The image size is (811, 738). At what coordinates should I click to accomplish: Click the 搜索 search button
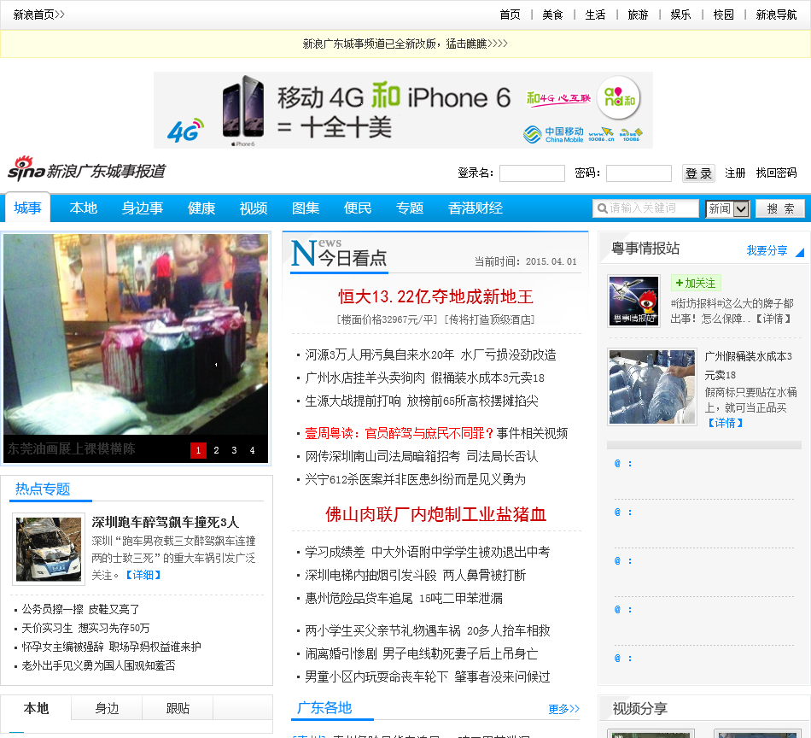coord(780,208)
